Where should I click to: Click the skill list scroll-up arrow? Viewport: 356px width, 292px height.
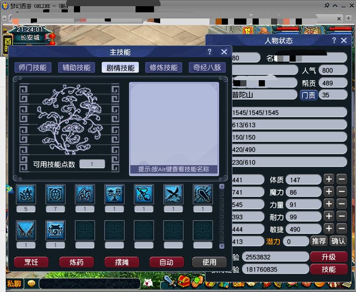[x=222, y=187]
